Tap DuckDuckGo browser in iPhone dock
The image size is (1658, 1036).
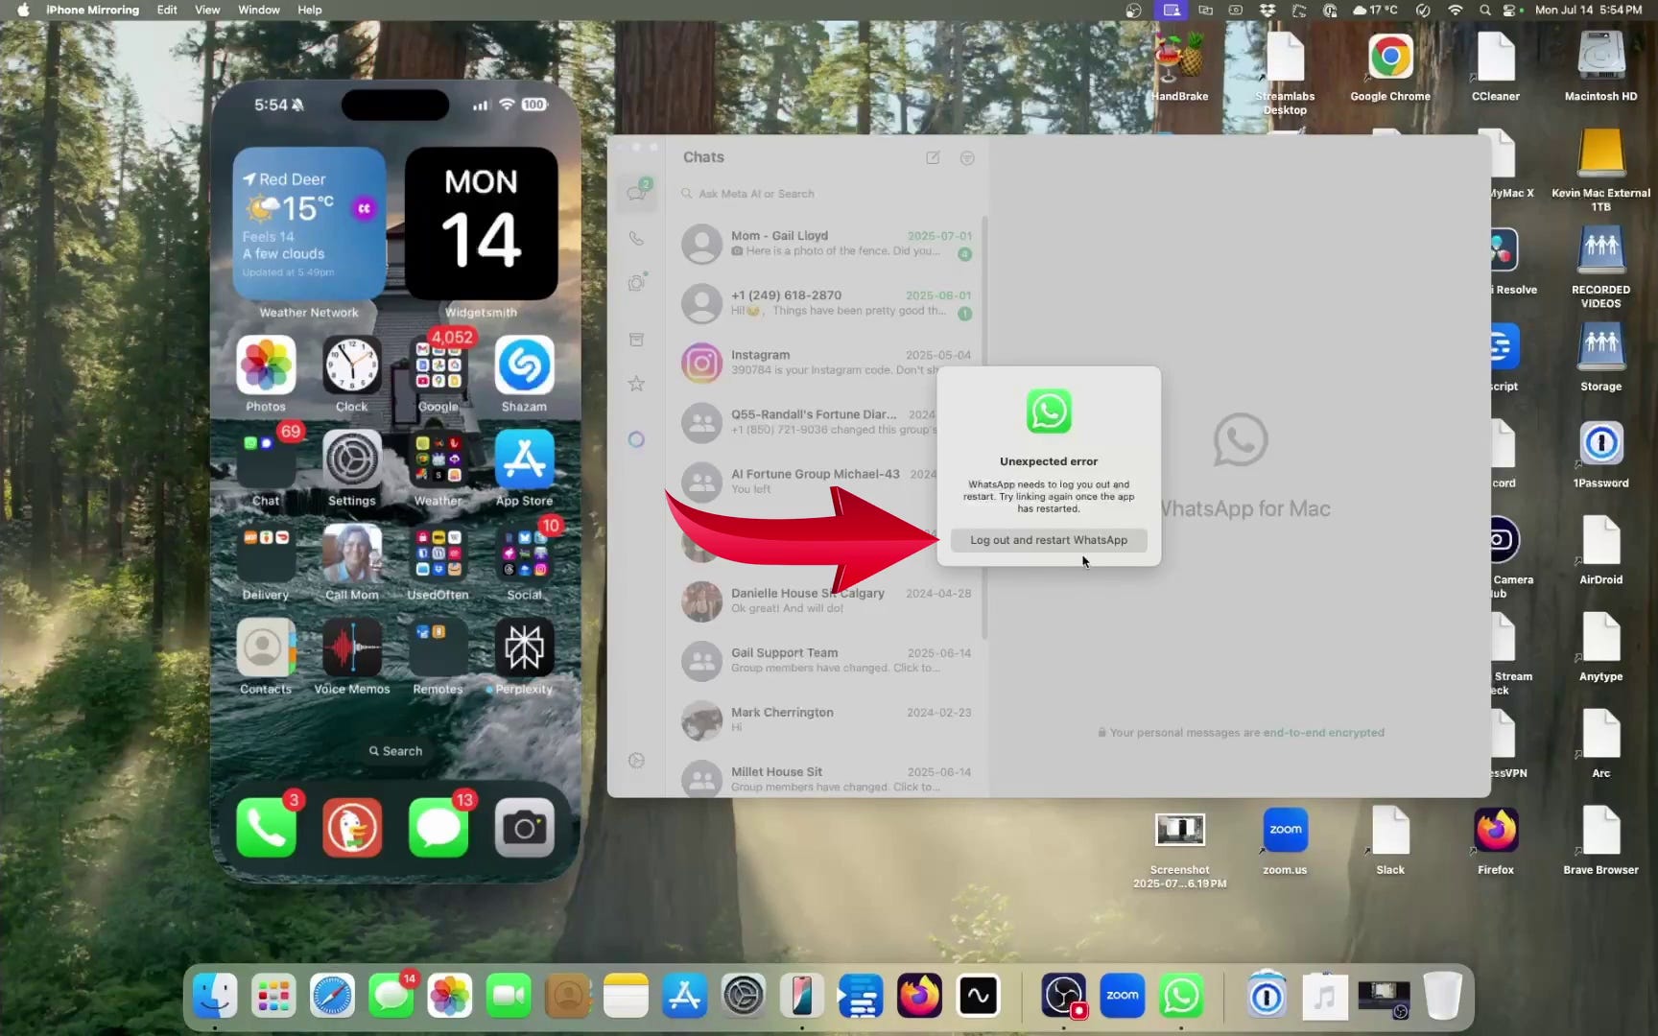click(352, 827)
